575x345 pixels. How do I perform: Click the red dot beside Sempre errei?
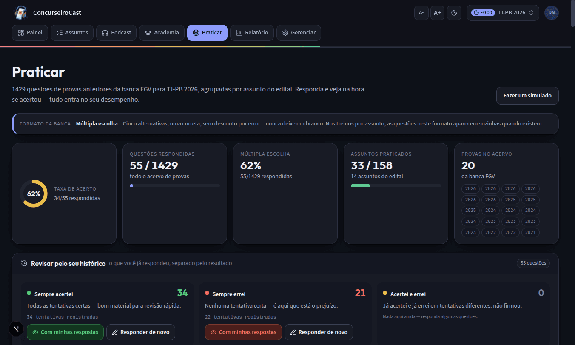click(207, 293)
